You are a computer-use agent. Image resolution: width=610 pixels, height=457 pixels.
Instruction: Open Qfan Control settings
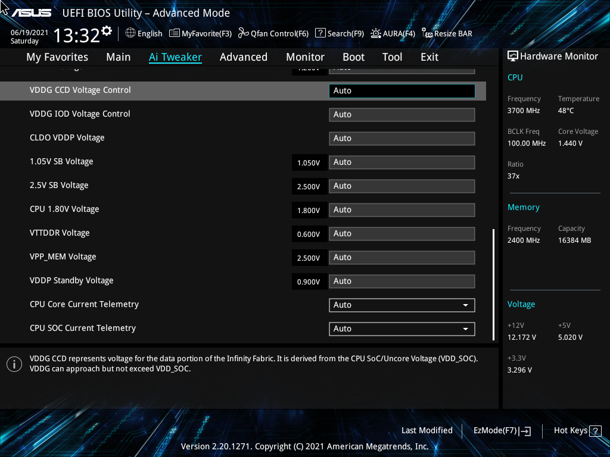point(273,33)
